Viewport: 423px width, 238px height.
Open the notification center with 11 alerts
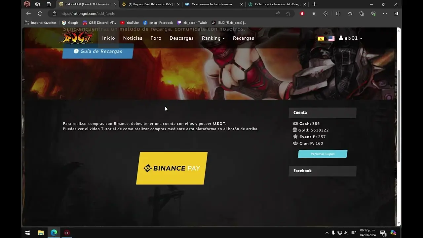tap(383, 233)
